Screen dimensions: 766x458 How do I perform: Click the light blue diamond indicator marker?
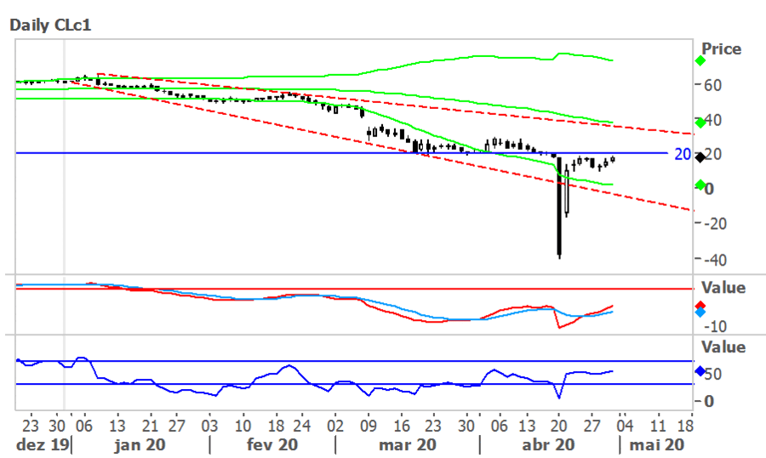tap(700, 312)
